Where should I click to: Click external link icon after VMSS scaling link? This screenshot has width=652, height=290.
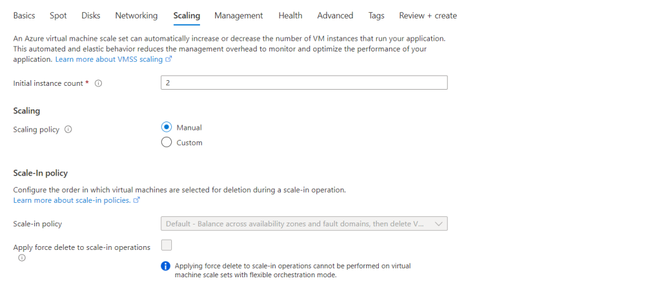click(x=169, y=59)
